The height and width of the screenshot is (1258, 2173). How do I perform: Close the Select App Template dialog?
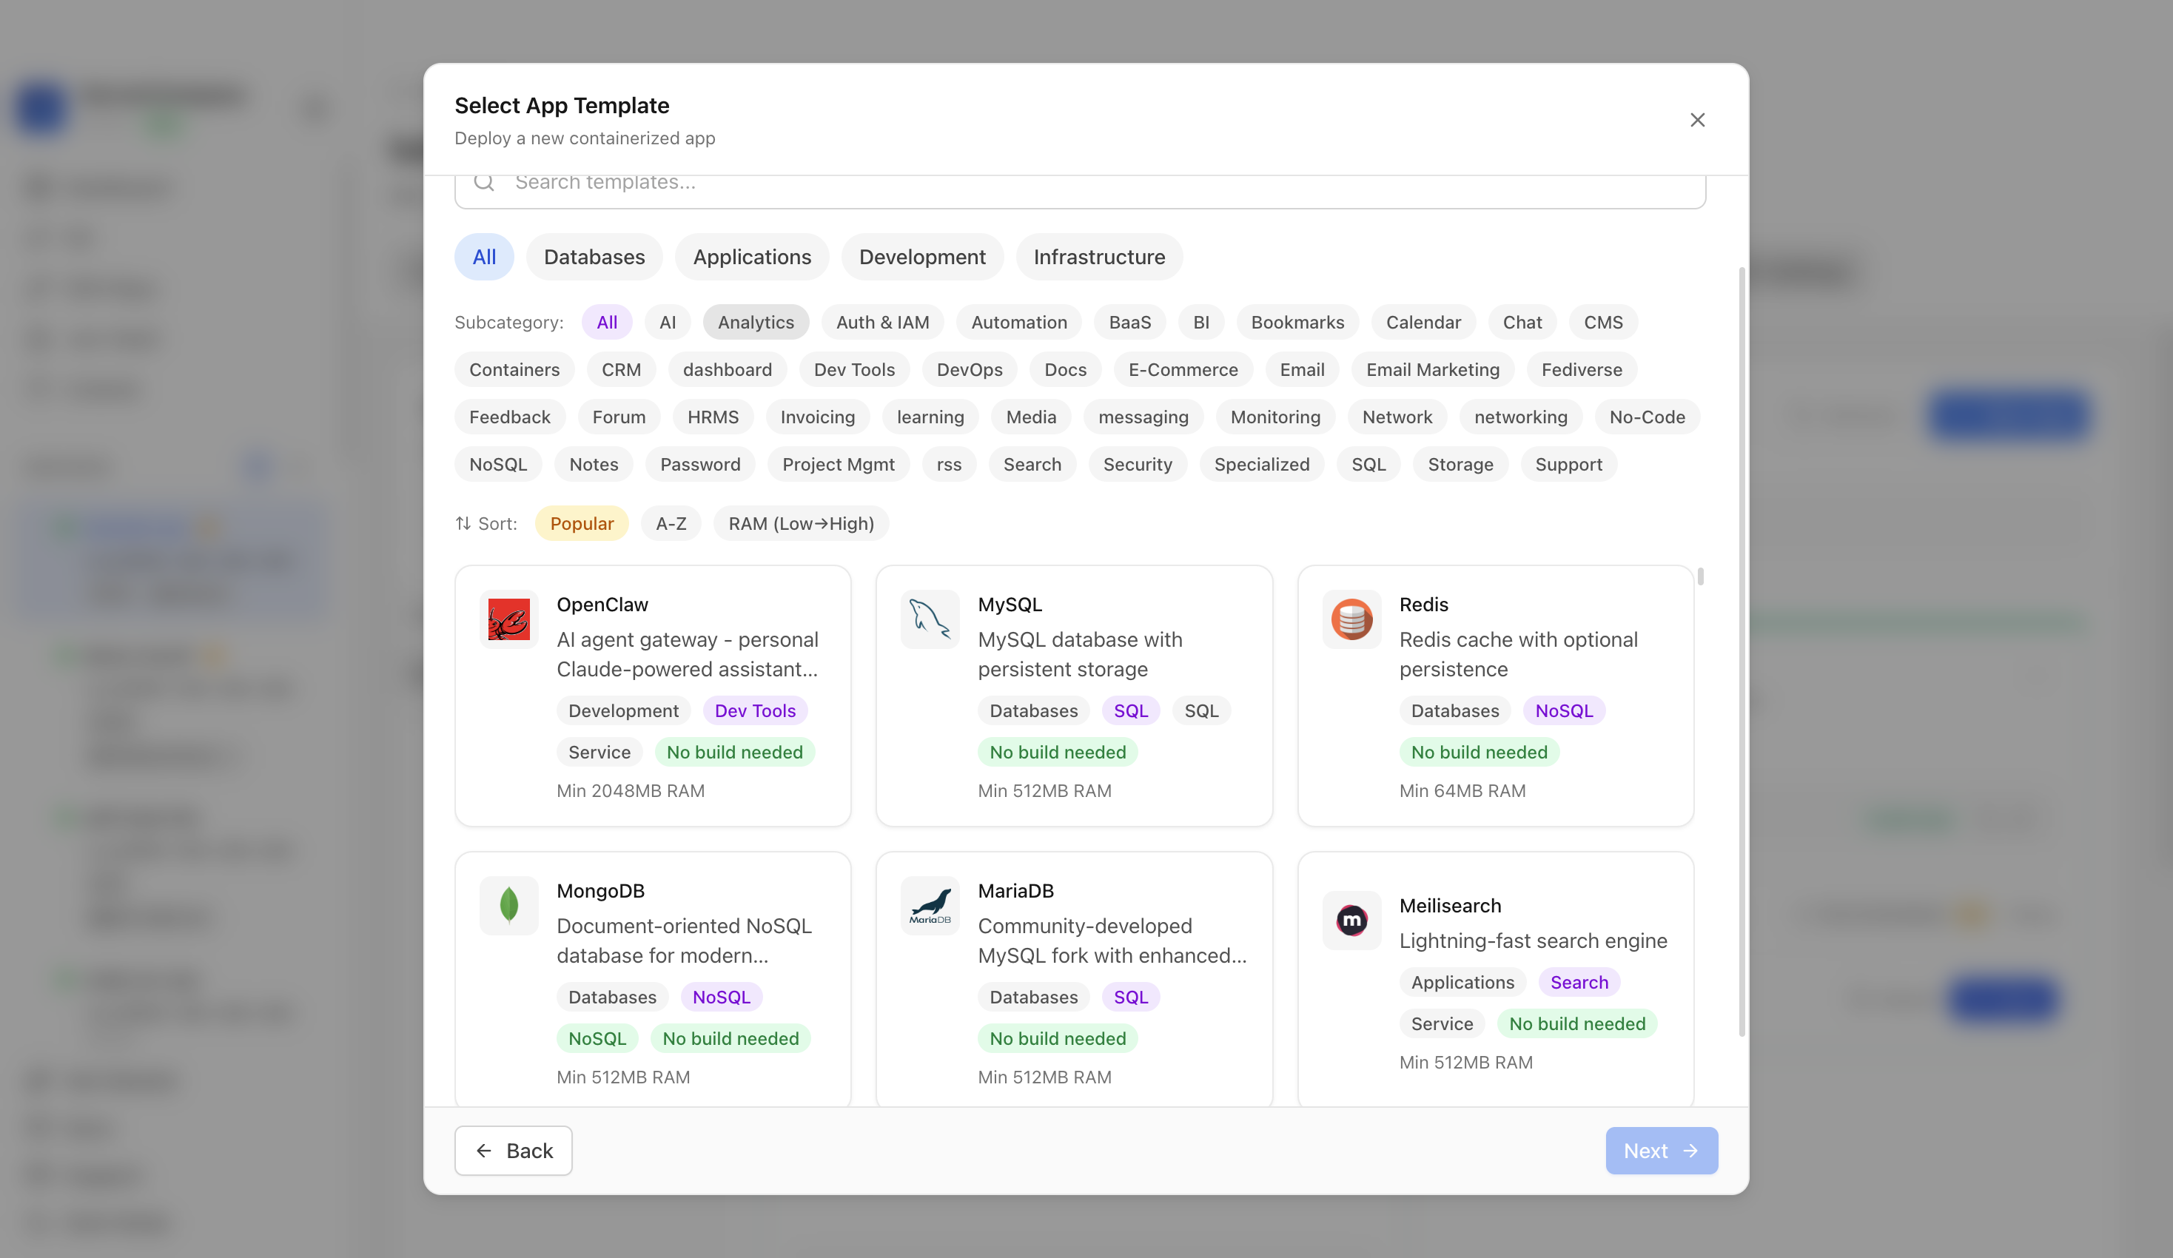click(1697, 120)
